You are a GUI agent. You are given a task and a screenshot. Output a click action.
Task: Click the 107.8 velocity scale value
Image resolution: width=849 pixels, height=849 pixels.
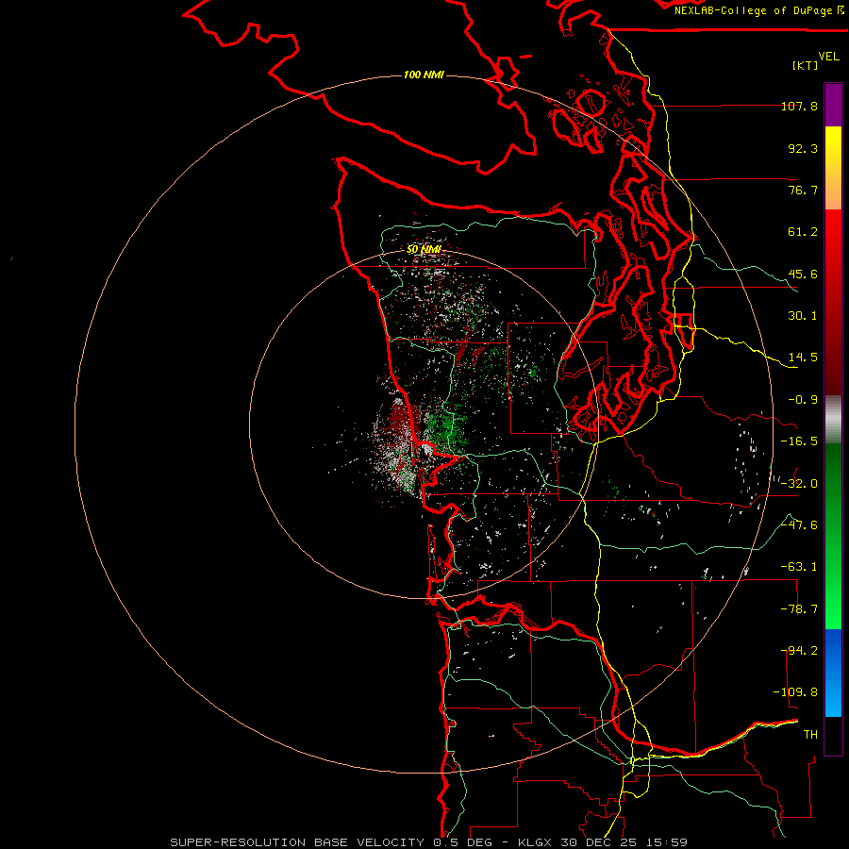799,106
